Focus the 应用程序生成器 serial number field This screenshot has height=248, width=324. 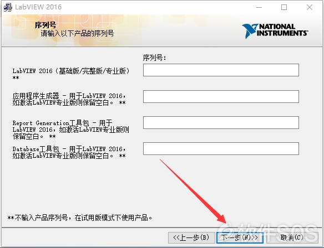click(221, 96)
